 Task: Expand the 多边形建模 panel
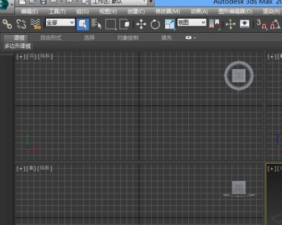17,46
